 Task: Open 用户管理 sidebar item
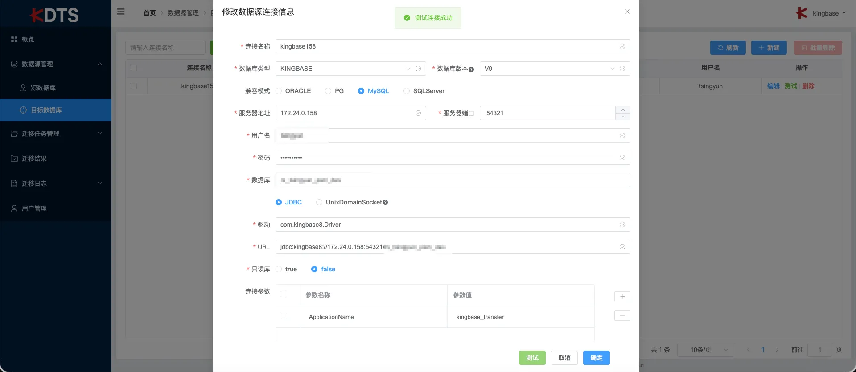[x=56, y=208]
